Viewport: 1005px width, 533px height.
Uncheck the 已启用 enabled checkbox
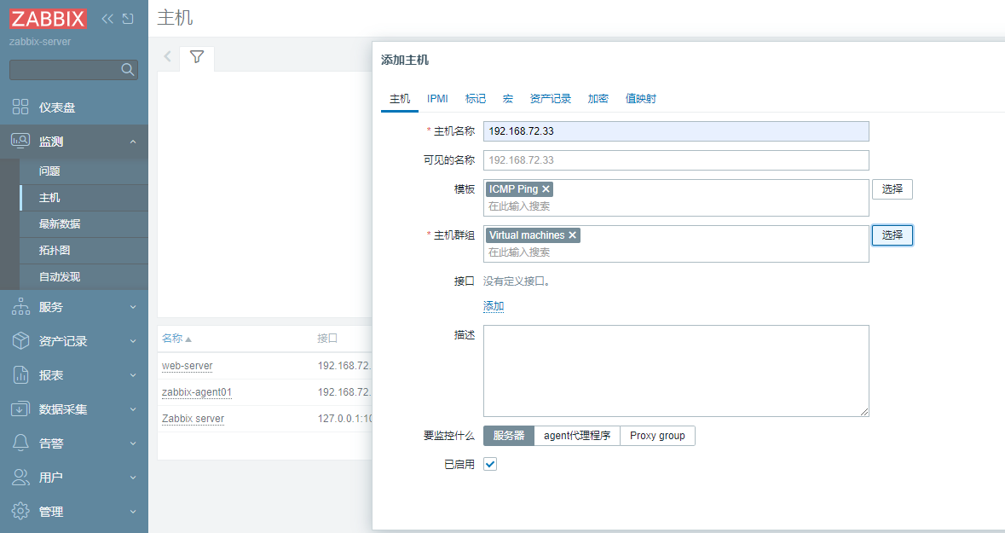pos(490,465)
